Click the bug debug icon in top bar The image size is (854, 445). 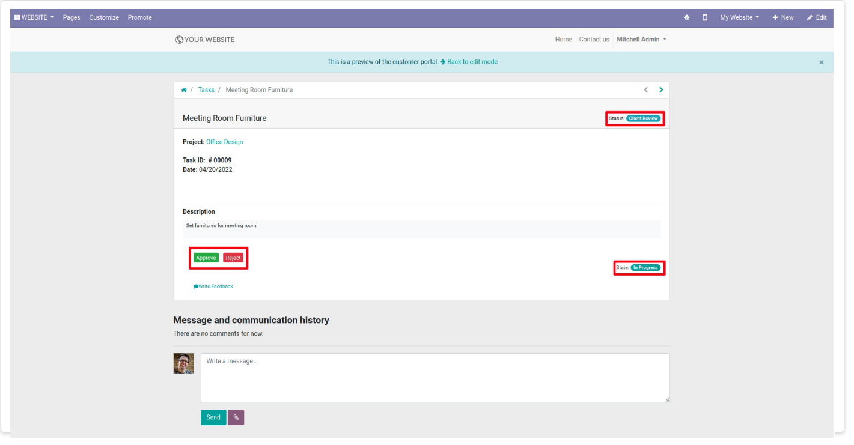(x=687, y=18)
